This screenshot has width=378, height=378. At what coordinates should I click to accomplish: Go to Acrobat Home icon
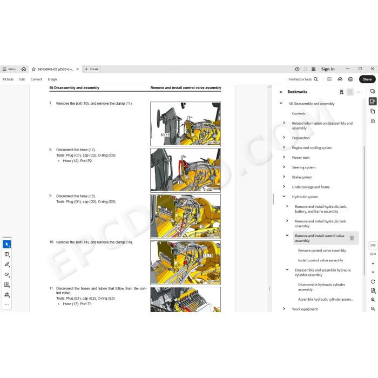(24, 69)
